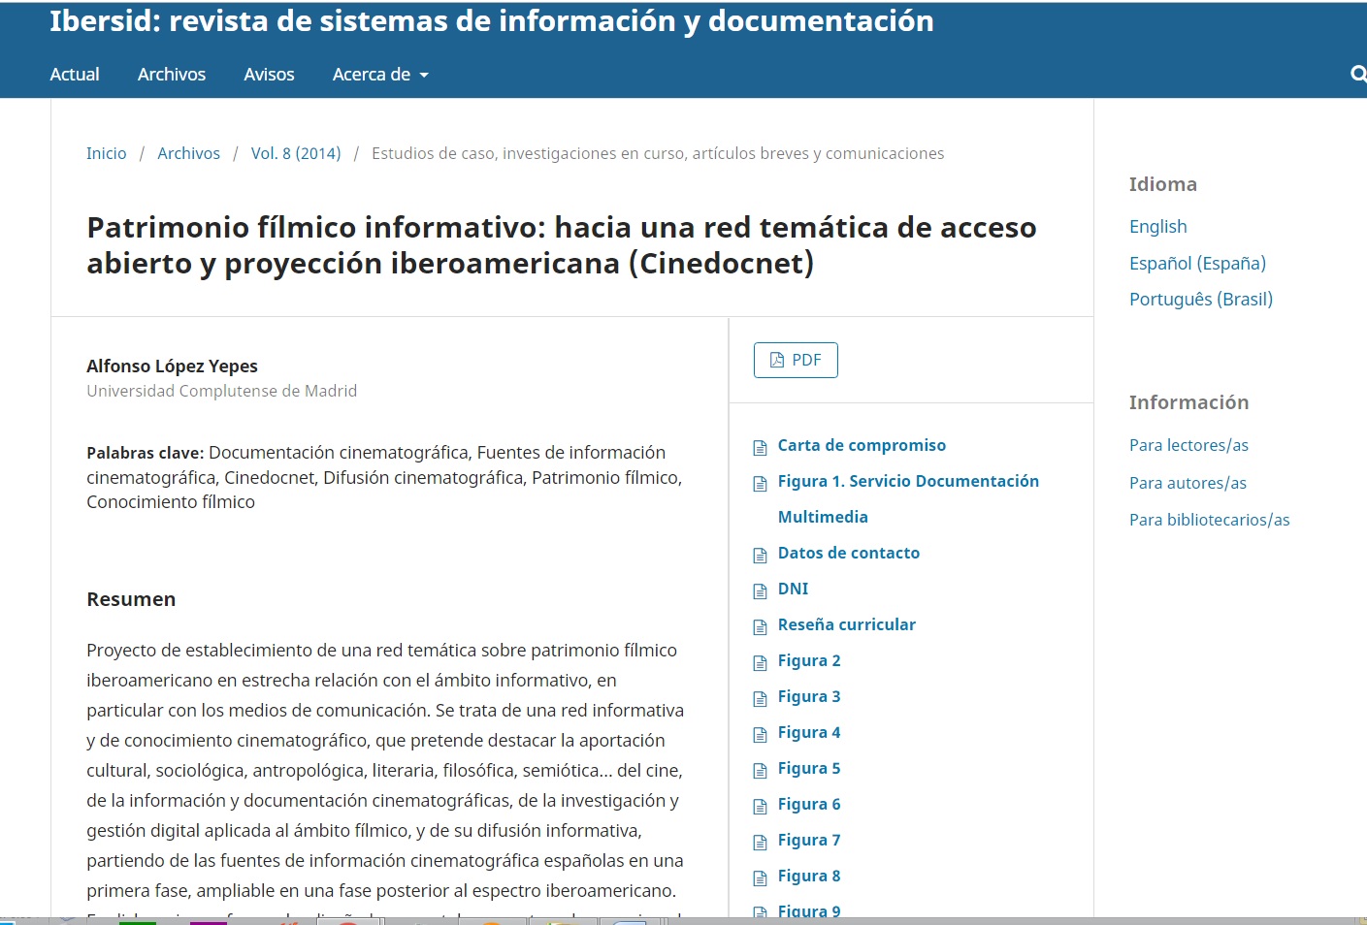
Task: Click the document icon beside Figura 7
Action: [x=761, y=842]
